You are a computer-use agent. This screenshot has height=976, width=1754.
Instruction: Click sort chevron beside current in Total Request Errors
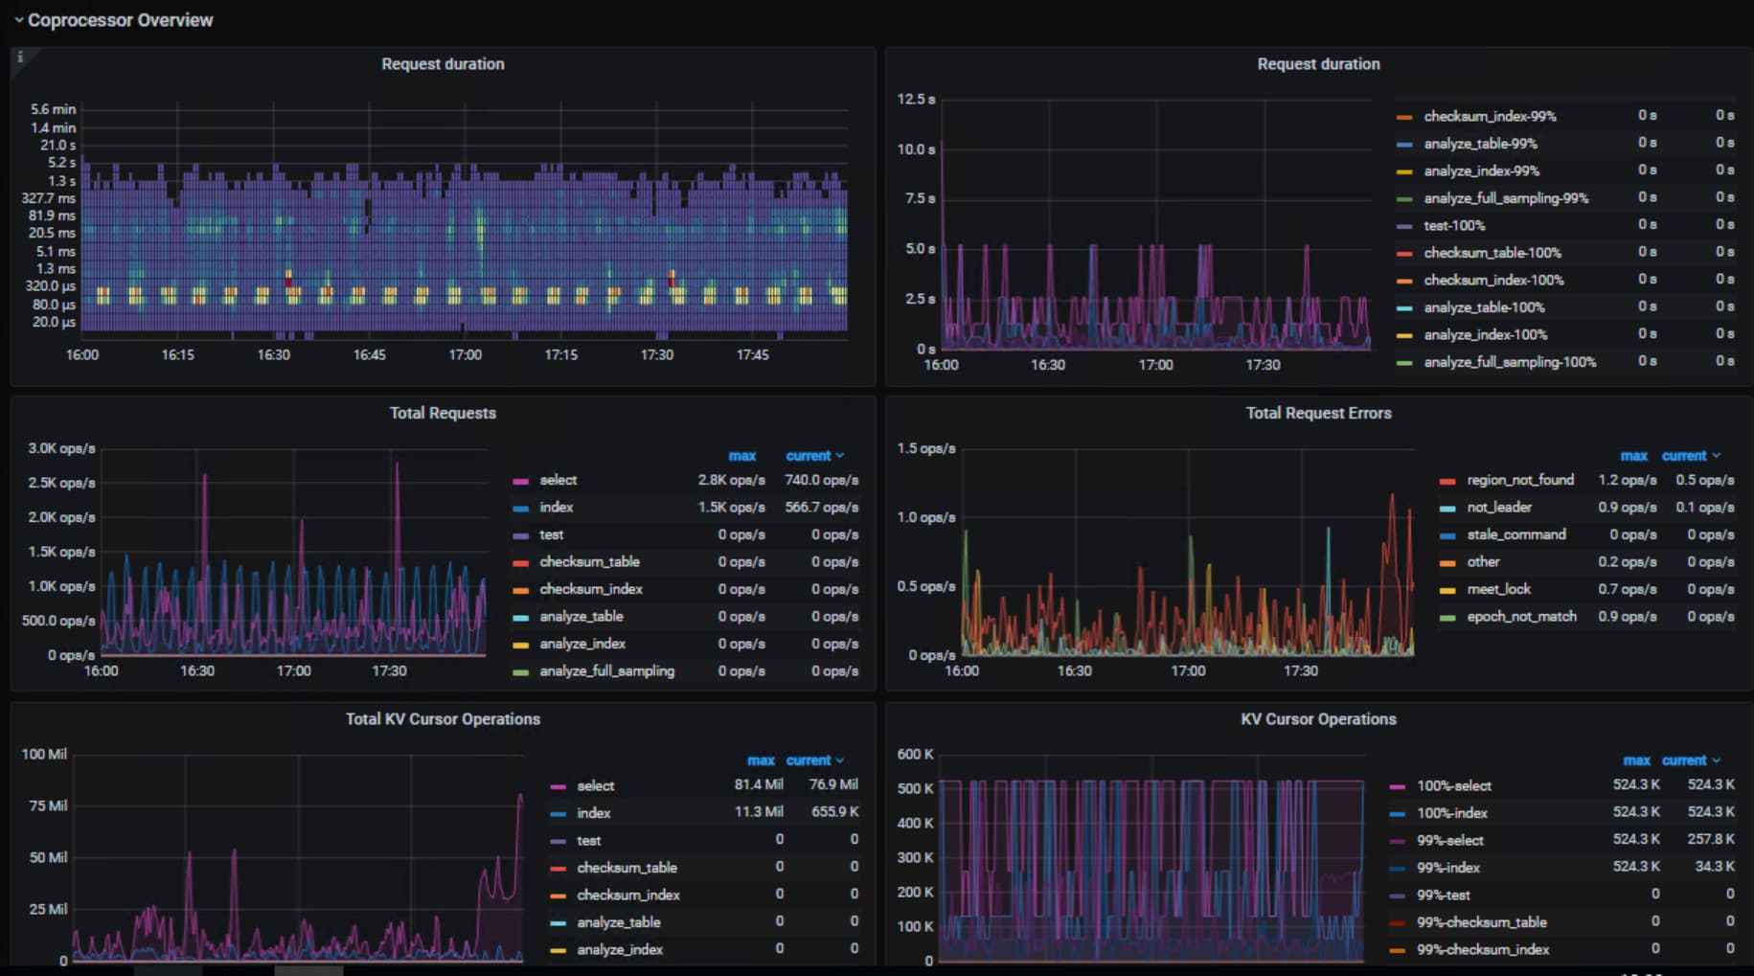pos(1716,456)
